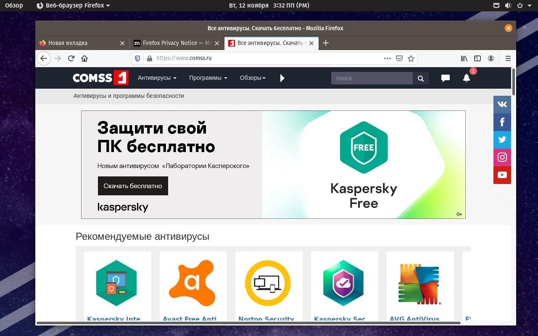The image size is (538, 336).
Task: Open the VK social page
Action: click(x=502, y=105)
